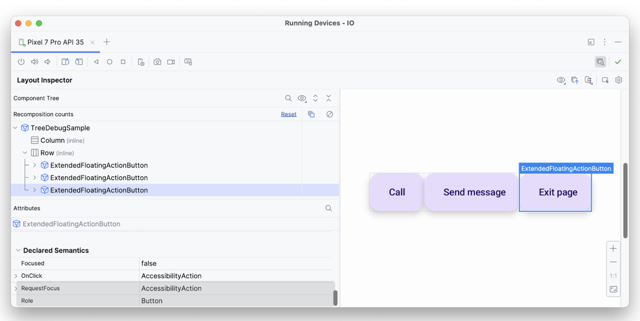The width and height of the screenshot is (640, 321).
Task: Rotate the device counterclockwise
Action: 65,61
